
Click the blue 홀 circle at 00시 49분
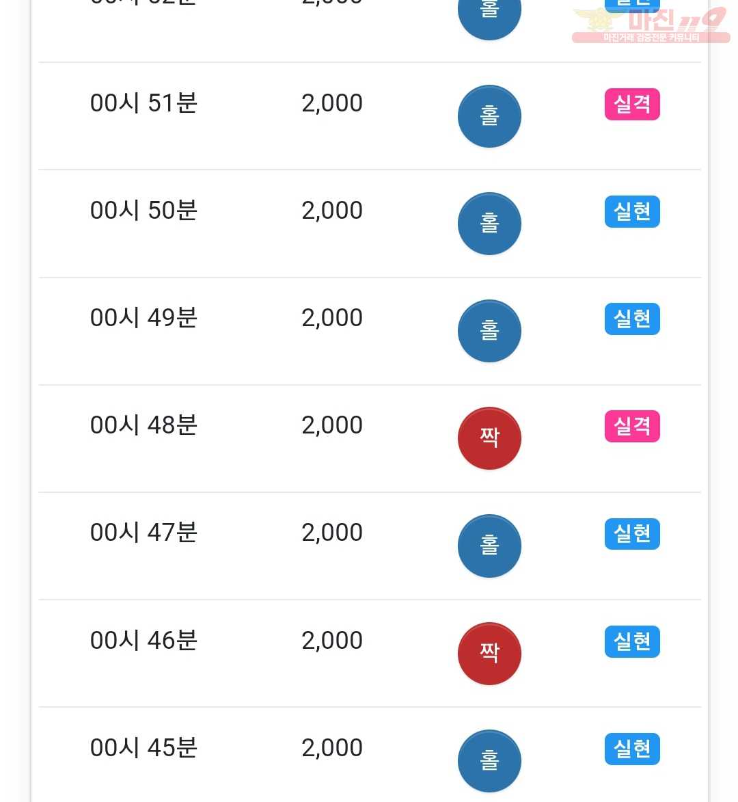pyautogui.click(x=489, y=331)
